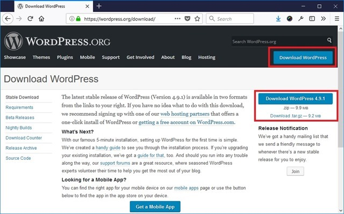
Task: Open the browser home page
Action: (41, 19)
